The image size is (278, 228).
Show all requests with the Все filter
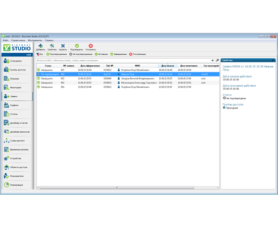[x=39, y=54]
